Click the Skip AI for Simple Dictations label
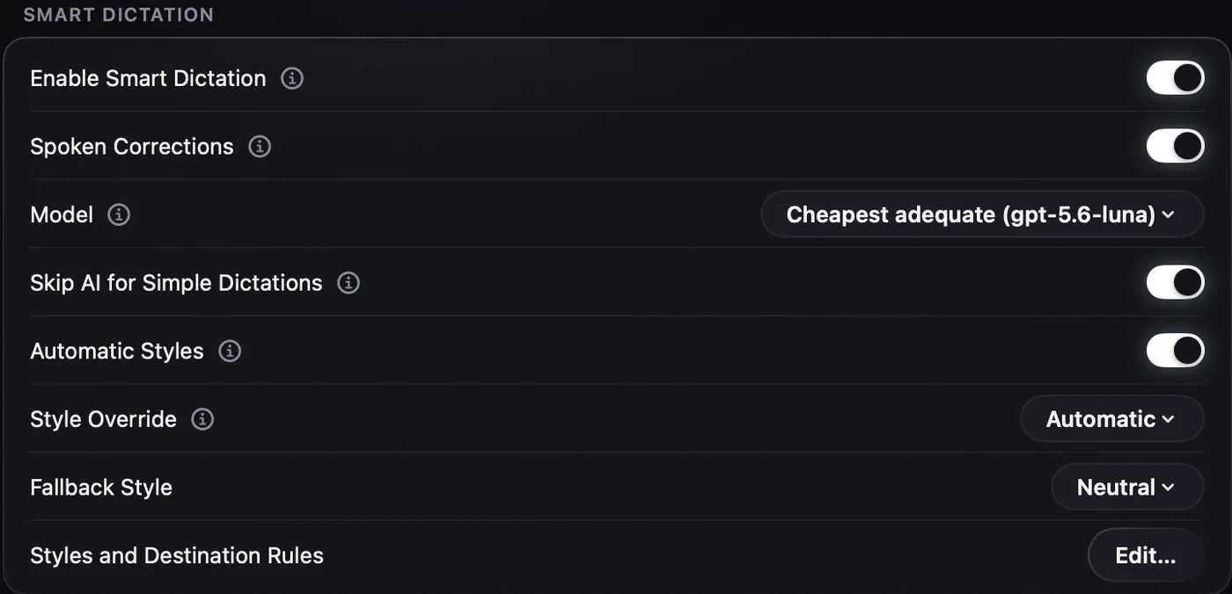This screenshot has height=594, width=1232. click(x=176, y=283)
